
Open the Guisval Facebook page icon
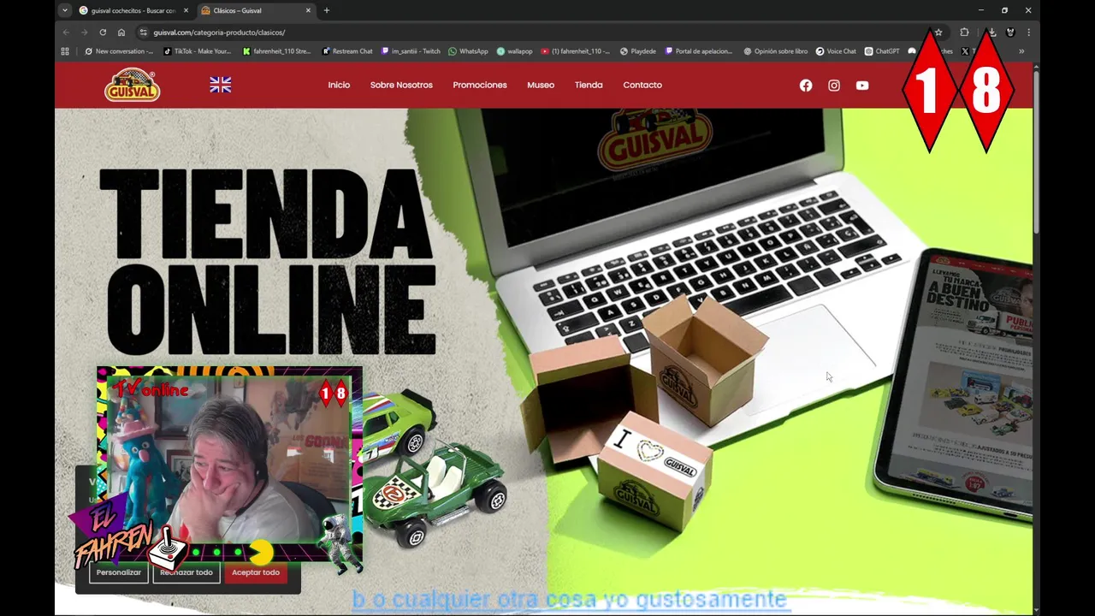point(806,86)
